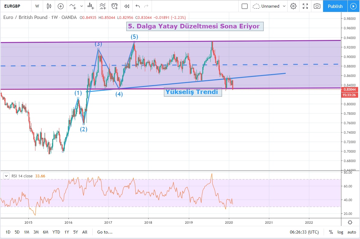The height and width of the screenshot is (239, 360).
Task: Open the indicators icon
Action: (x=73, y=6)
